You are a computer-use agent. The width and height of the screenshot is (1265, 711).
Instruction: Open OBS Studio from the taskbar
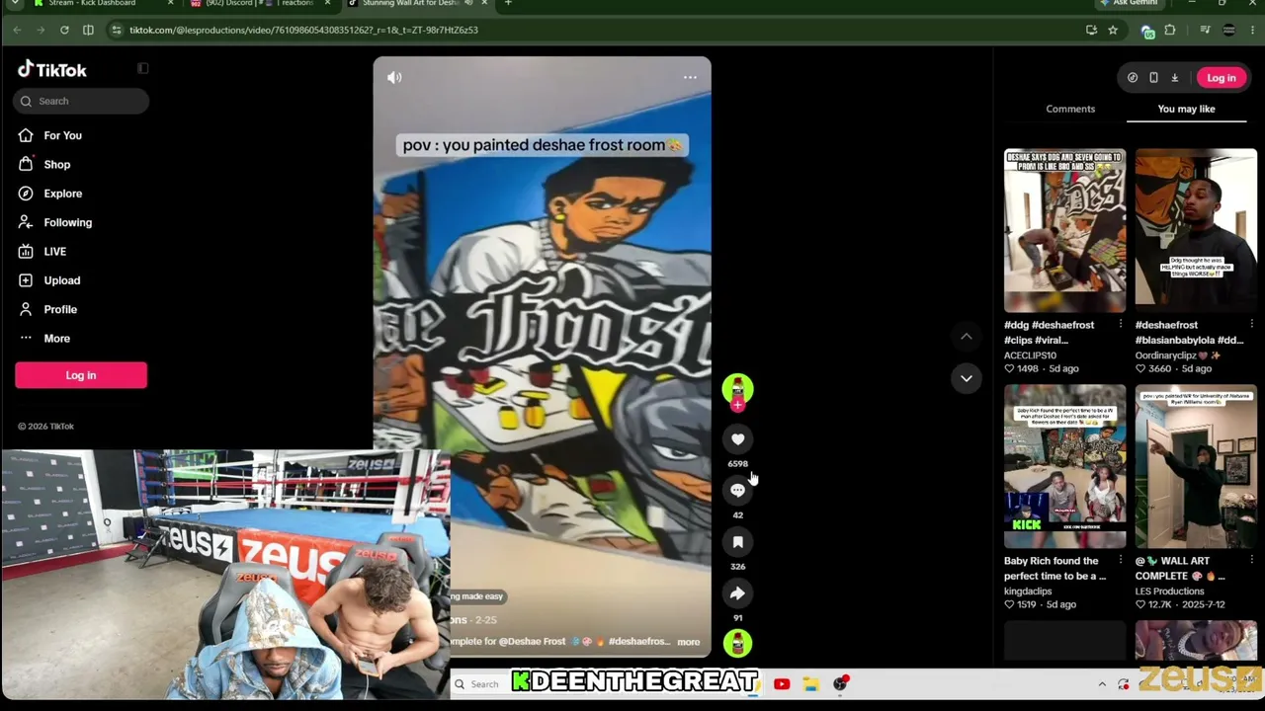pyautogui.click(x=840, y=683)
